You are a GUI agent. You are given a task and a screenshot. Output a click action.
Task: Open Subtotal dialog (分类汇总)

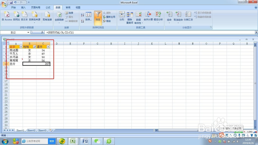[188, 16]
